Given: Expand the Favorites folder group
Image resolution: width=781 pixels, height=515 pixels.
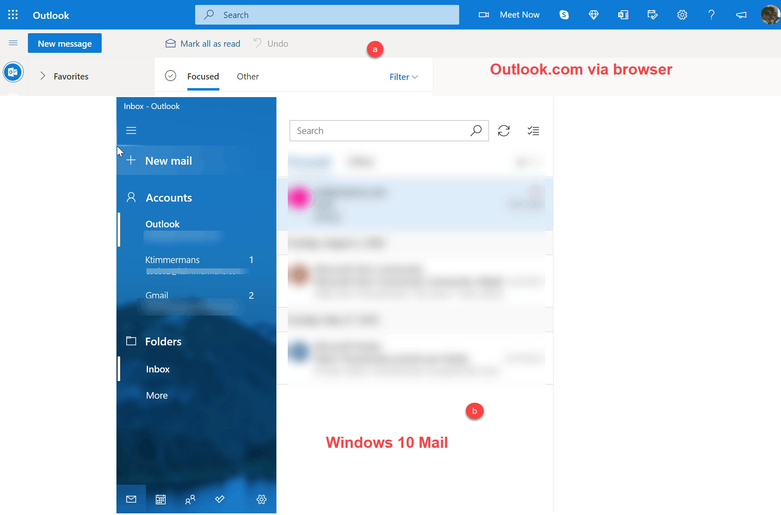Looking at the screenshot, I should click(43, 76).
